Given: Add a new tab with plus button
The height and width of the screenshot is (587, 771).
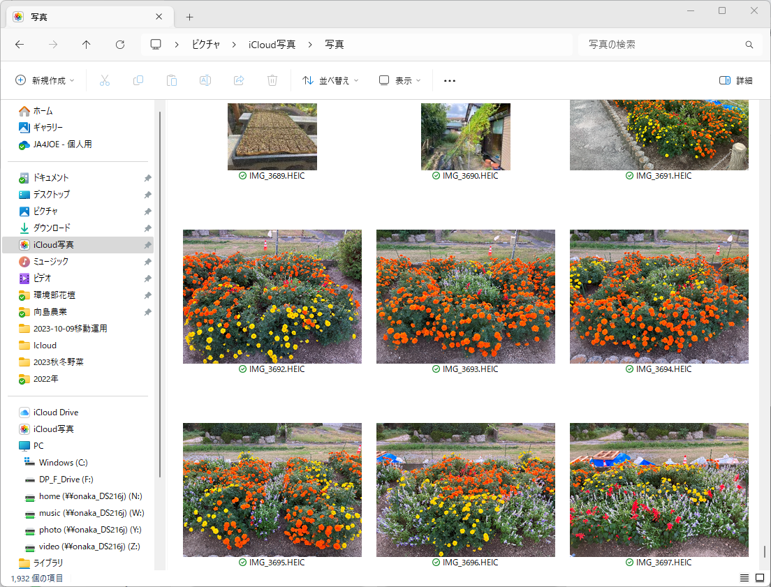Looking at the screenshot, I should coord(189,17).
